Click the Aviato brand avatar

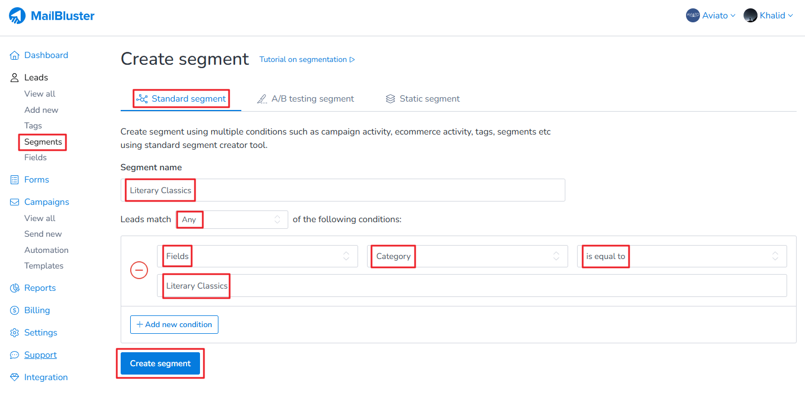pyautogui.click(x=693, y=16)
